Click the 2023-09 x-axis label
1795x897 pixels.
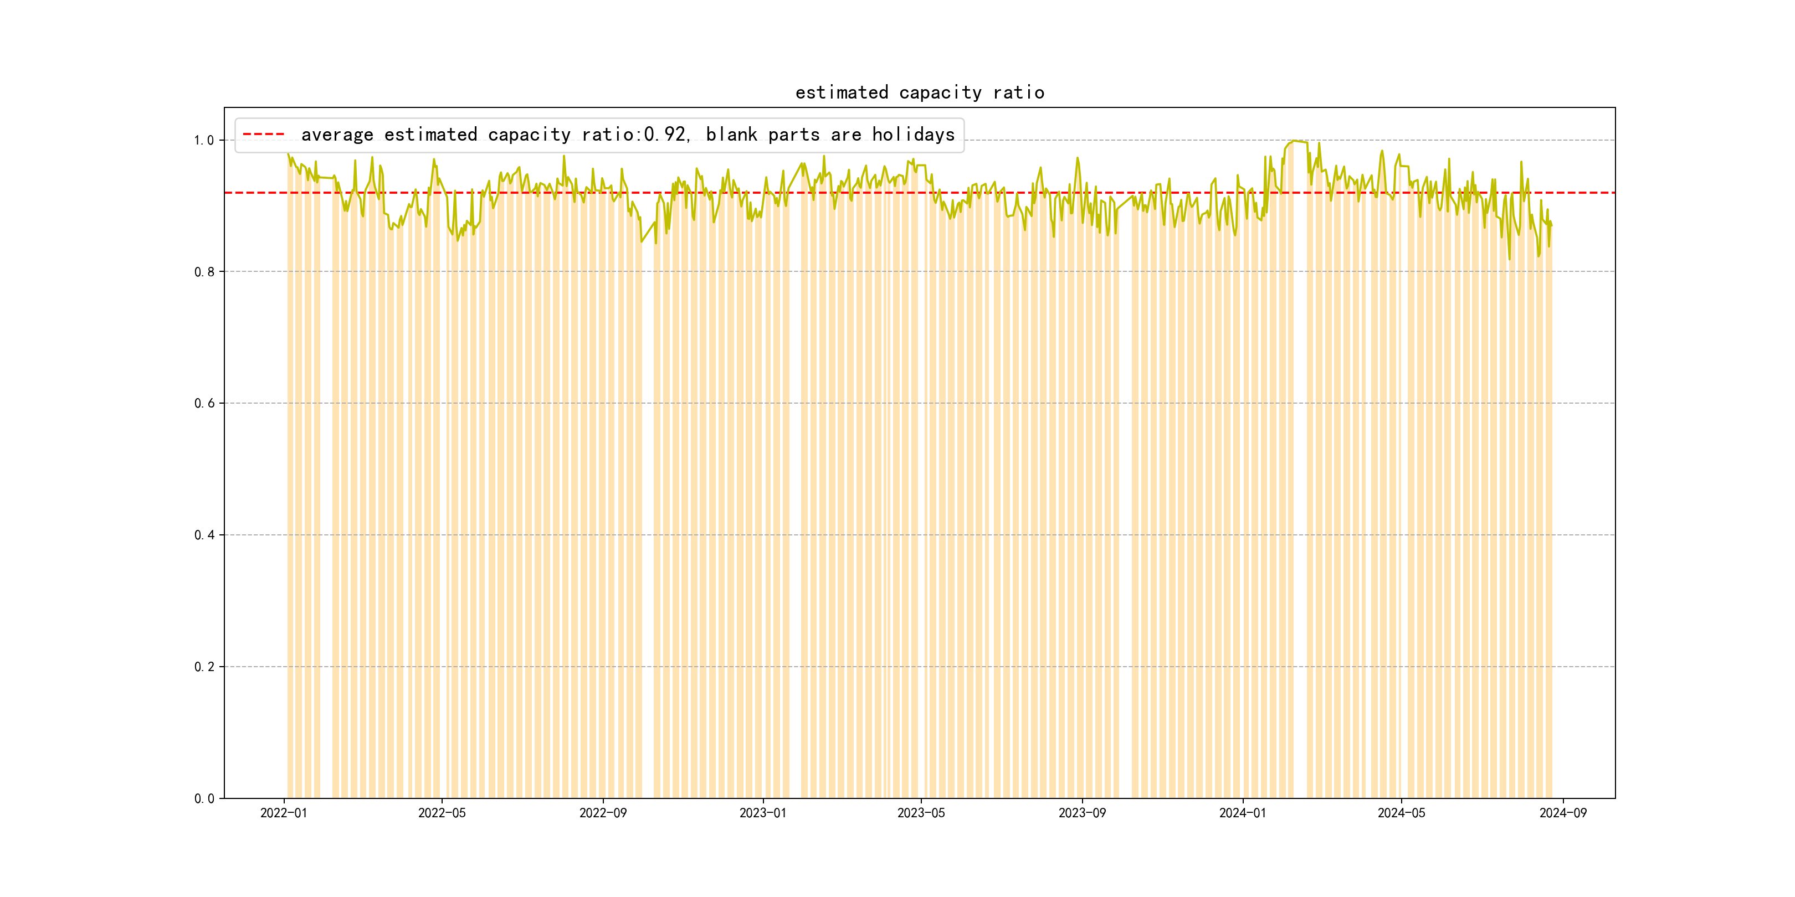(x=1081, y=813)
